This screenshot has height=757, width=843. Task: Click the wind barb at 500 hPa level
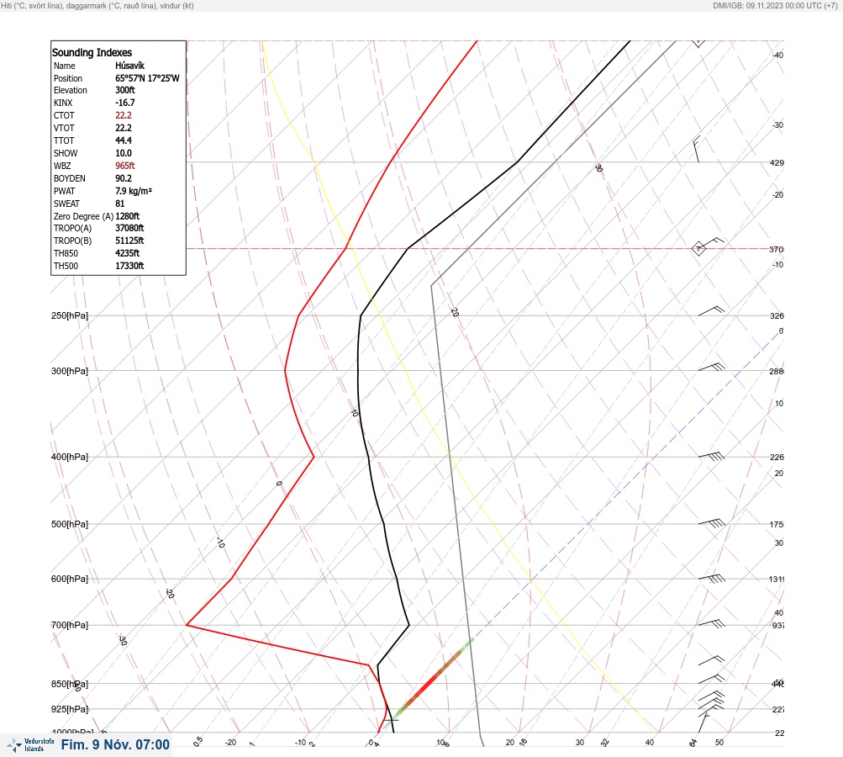point(711,523)
